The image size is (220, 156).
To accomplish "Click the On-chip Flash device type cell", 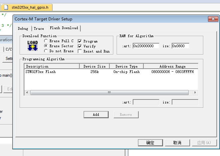I will [x=127, y=72].
